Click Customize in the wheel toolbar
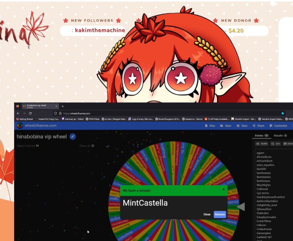This screenshot has height=241, width=293. [x=278, y=126]
